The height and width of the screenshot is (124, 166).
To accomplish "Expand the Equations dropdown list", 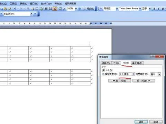I will coord(31,14).
